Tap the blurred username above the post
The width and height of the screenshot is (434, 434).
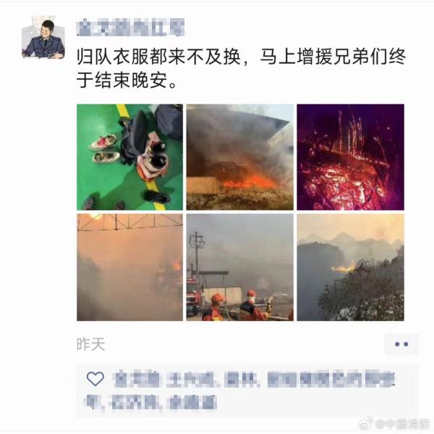point(131,28)
